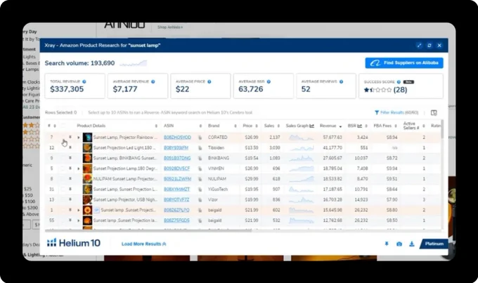
Task: Expand Xray window to full size
Action: tap(419, 46)
